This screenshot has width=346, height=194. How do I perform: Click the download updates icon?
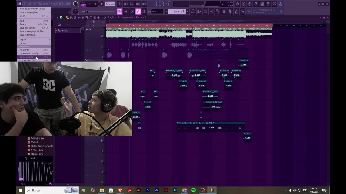281,4
